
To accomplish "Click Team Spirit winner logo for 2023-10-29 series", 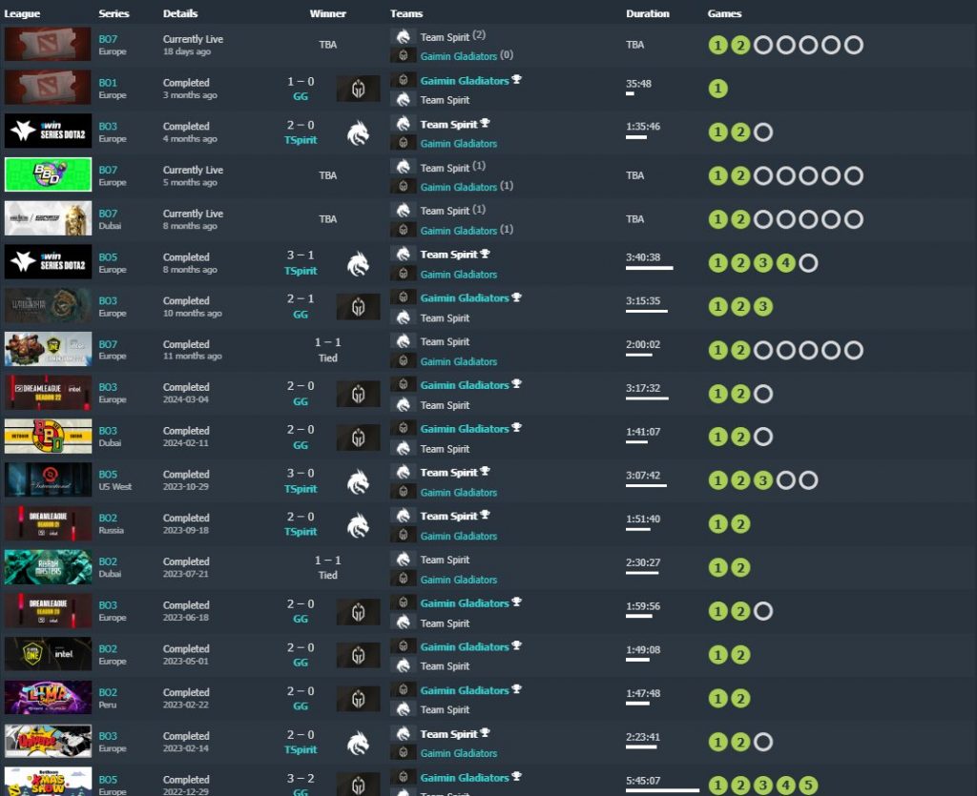I will [358, 480].
